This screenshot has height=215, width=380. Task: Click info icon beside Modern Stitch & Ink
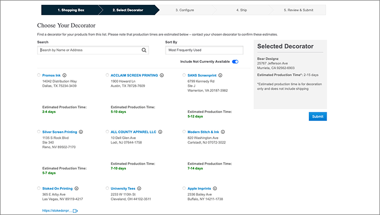223,132
